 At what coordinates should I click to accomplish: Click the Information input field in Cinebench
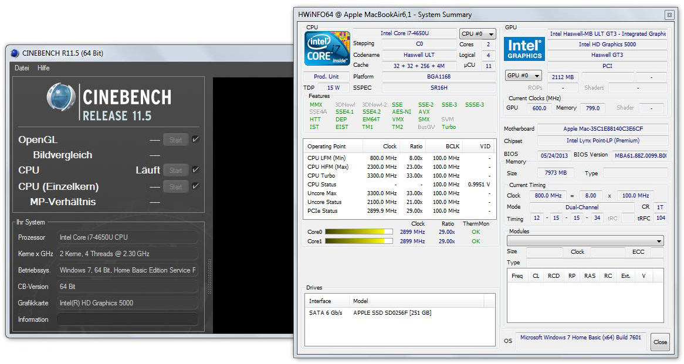click(x=127, y=319)
